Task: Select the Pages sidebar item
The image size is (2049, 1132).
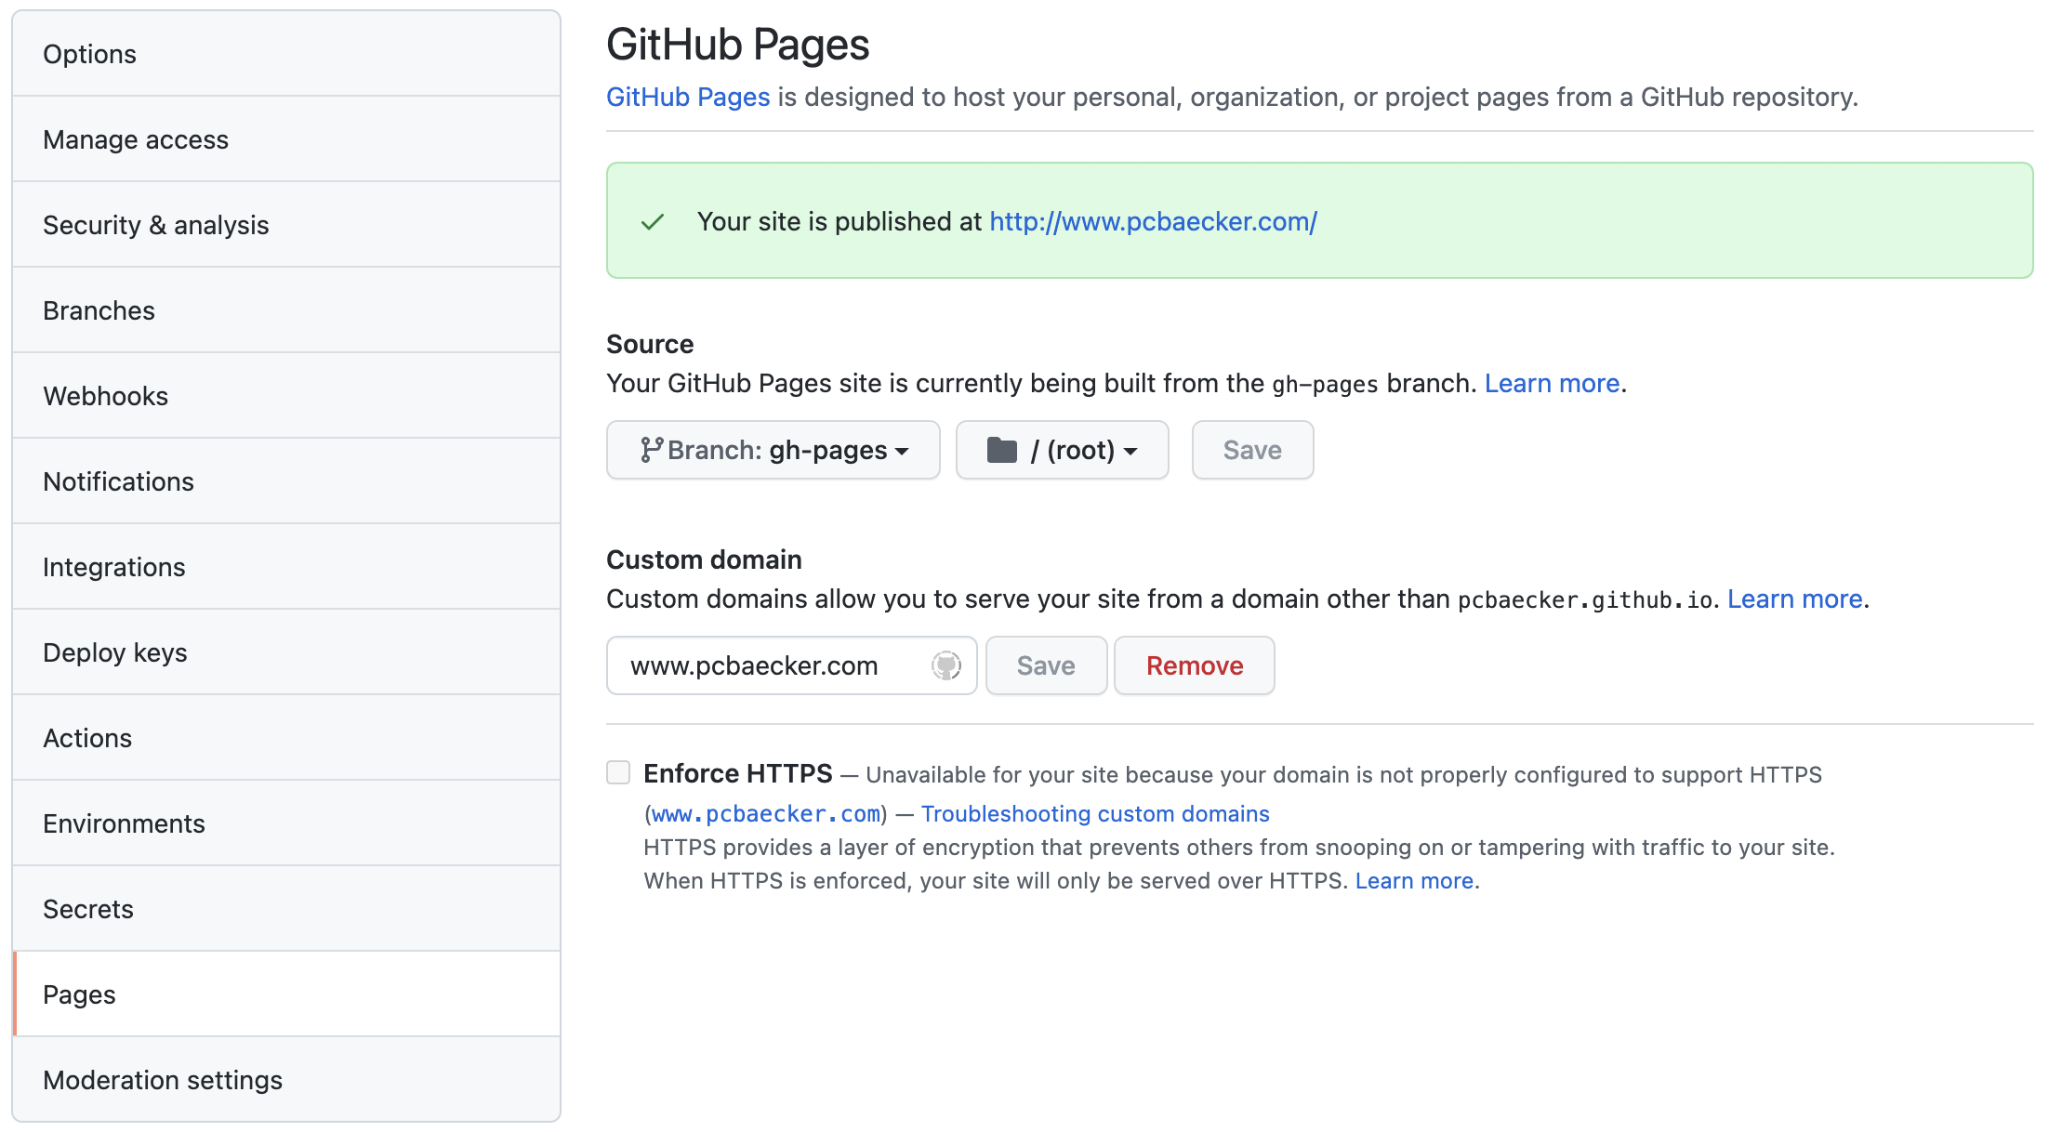Action: [x=286, y=994]
